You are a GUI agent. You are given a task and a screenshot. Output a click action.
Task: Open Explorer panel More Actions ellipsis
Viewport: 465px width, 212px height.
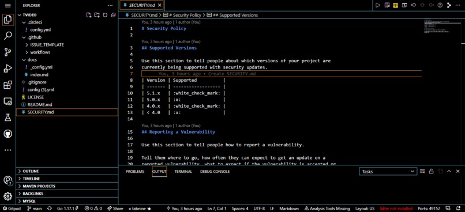pos(110,6)
